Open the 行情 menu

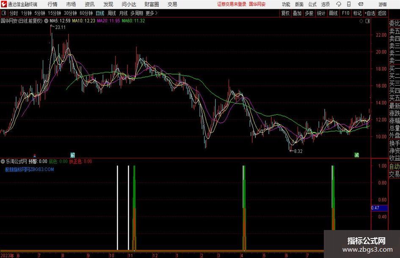[52, 4]
